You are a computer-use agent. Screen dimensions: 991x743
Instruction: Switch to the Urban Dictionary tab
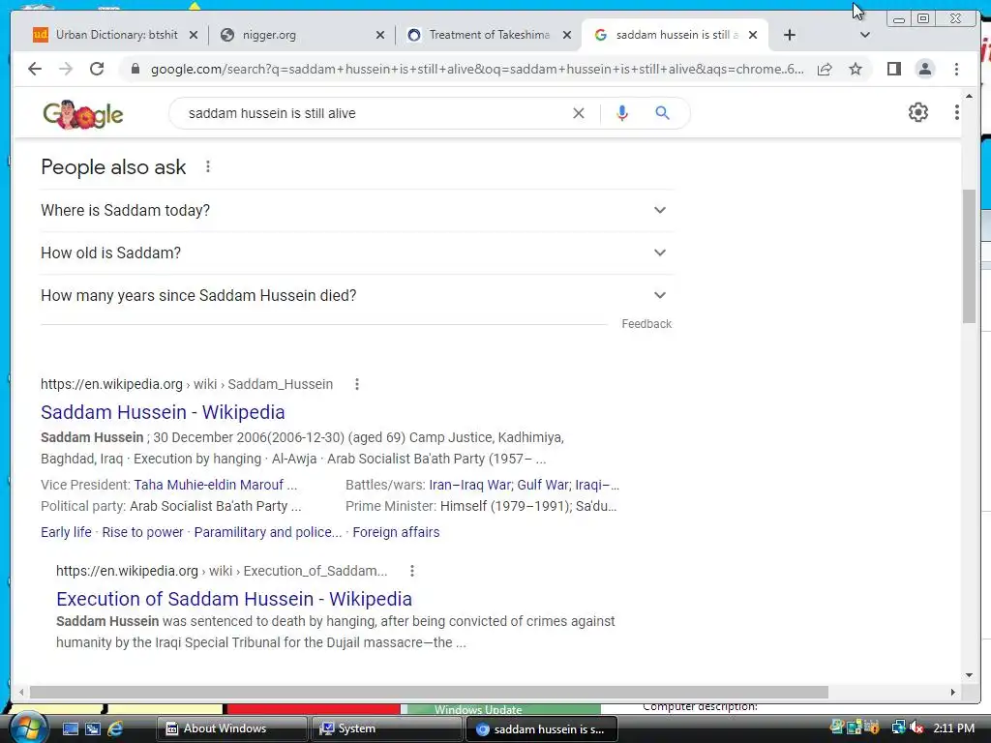(x=116, y=35)
